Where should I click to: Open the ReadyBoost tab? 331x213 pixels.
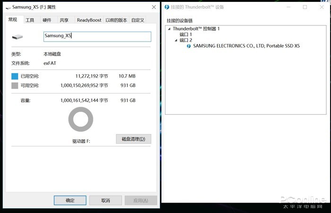click(x=89, y=20)
